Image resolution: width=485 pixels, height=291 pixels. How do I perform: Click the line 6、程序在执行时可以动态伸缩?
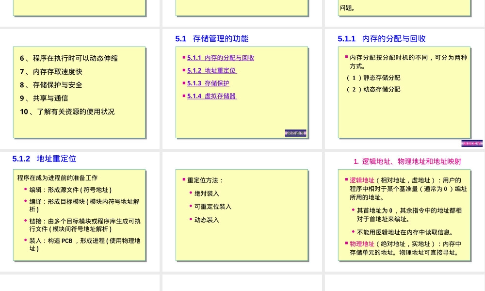(x=69, y=58)
